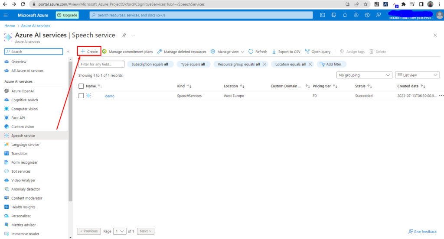Screen dimensions: 444x239
Task: Edit the Type equals all filter
Action: [x=193, y=64]
